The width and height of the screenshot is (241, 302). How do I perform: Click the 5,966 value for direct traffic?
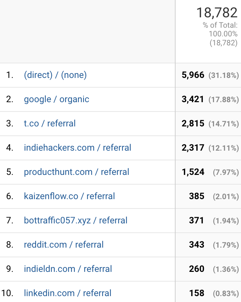point(193,75)
